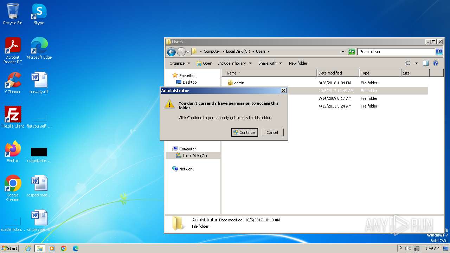Image resolution: width=450 pixels, height=253 pixels.
Task: Click the change view icon
Action: [x=408, y=63]
